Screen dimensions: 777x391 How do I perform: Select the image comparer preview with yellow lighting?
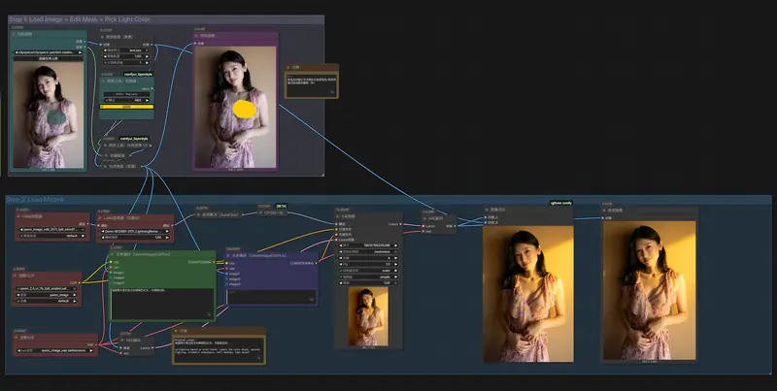pos(528,294)
